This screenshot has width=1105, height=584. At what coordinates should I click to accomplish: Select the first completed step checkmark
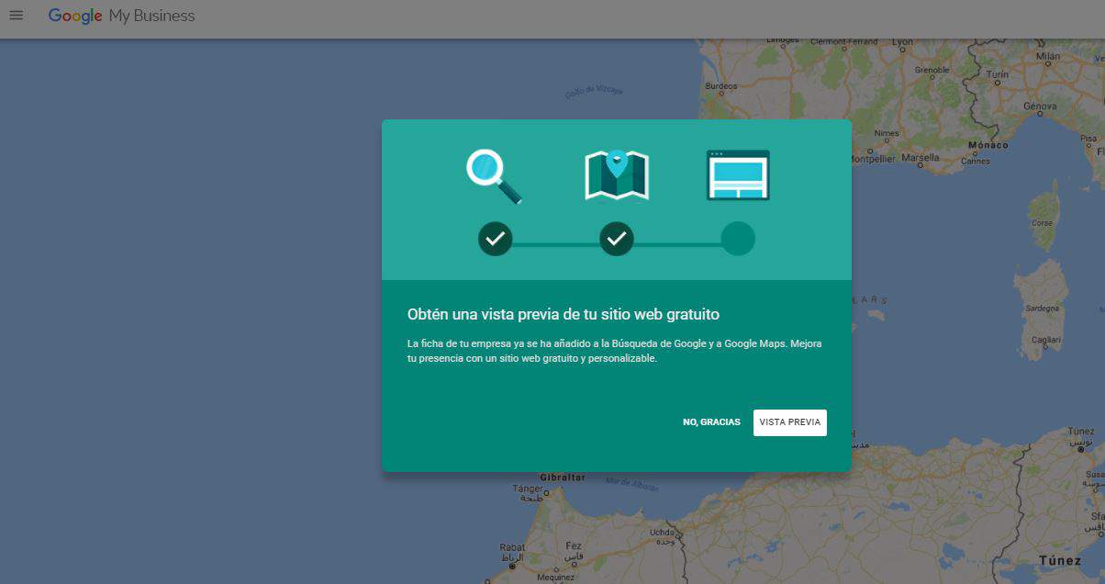(x=495, y=239)
